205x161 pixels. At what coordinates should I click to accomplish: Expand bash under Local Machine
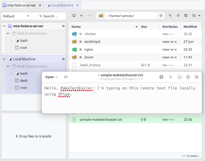(x=11, y=74)
